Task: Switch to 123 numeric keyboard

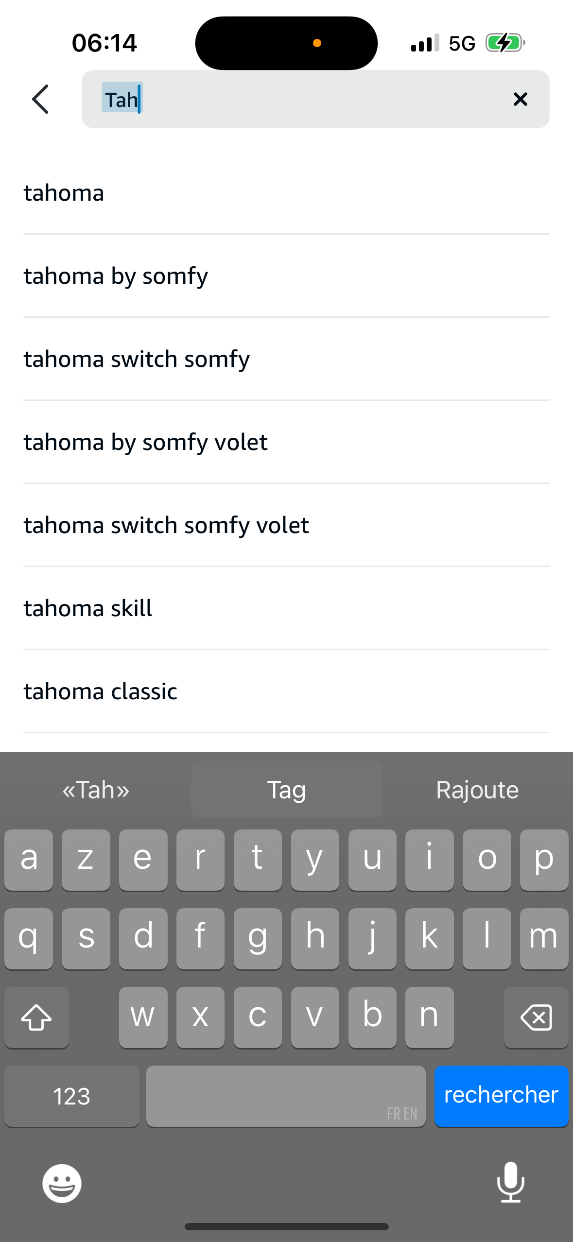Action: [x=71, y=1096]
